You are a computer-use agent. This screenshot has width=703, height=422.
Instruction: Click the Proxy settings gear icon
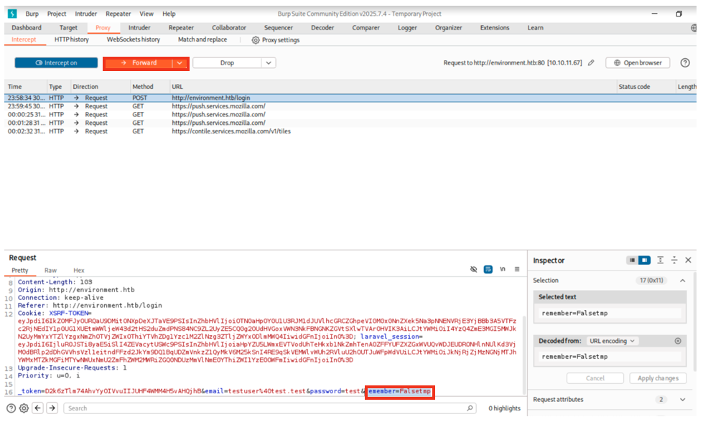(x=256, y=40)
